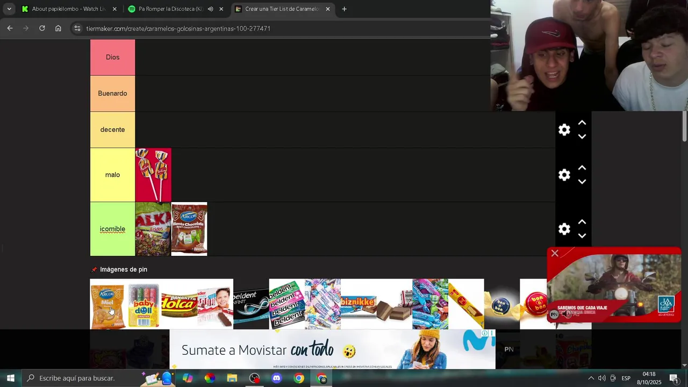Pick the Arcor Menta Chocolate image
This screenshot has height=387, width=688.
point(189,229)
